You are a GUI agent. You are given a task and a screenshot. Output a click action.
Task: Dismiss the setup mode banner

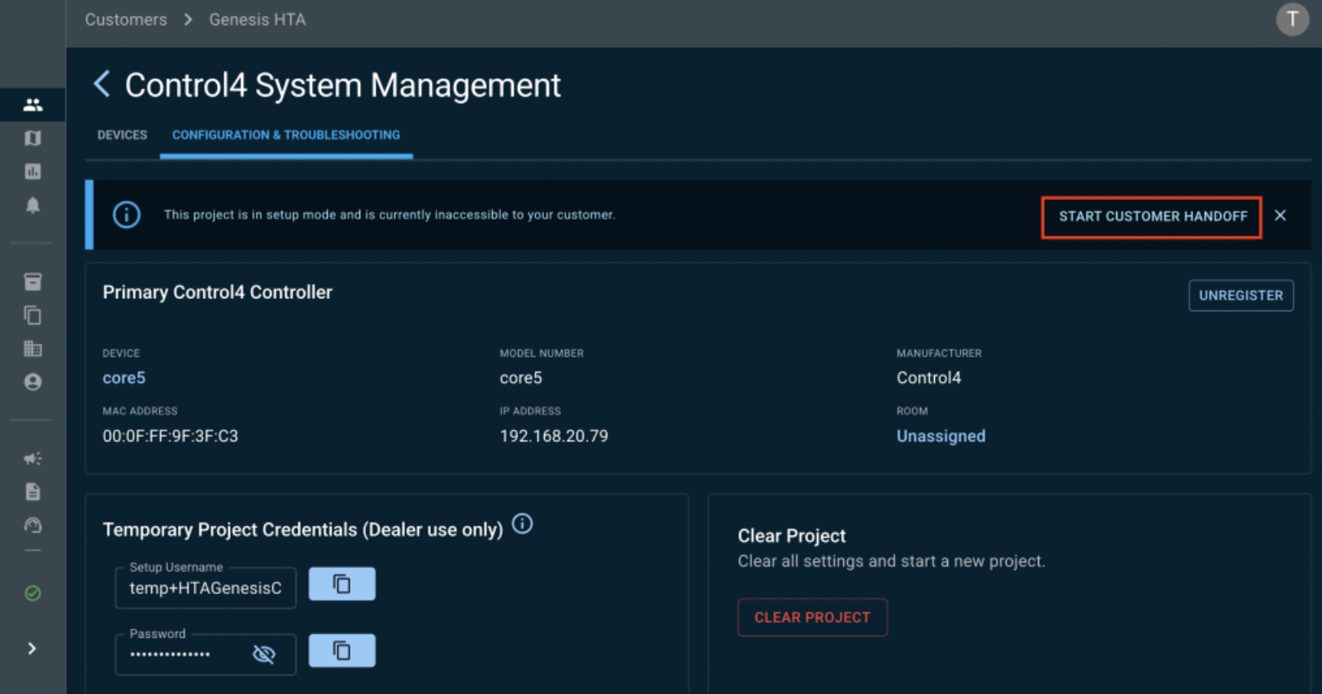point(1281,215)
